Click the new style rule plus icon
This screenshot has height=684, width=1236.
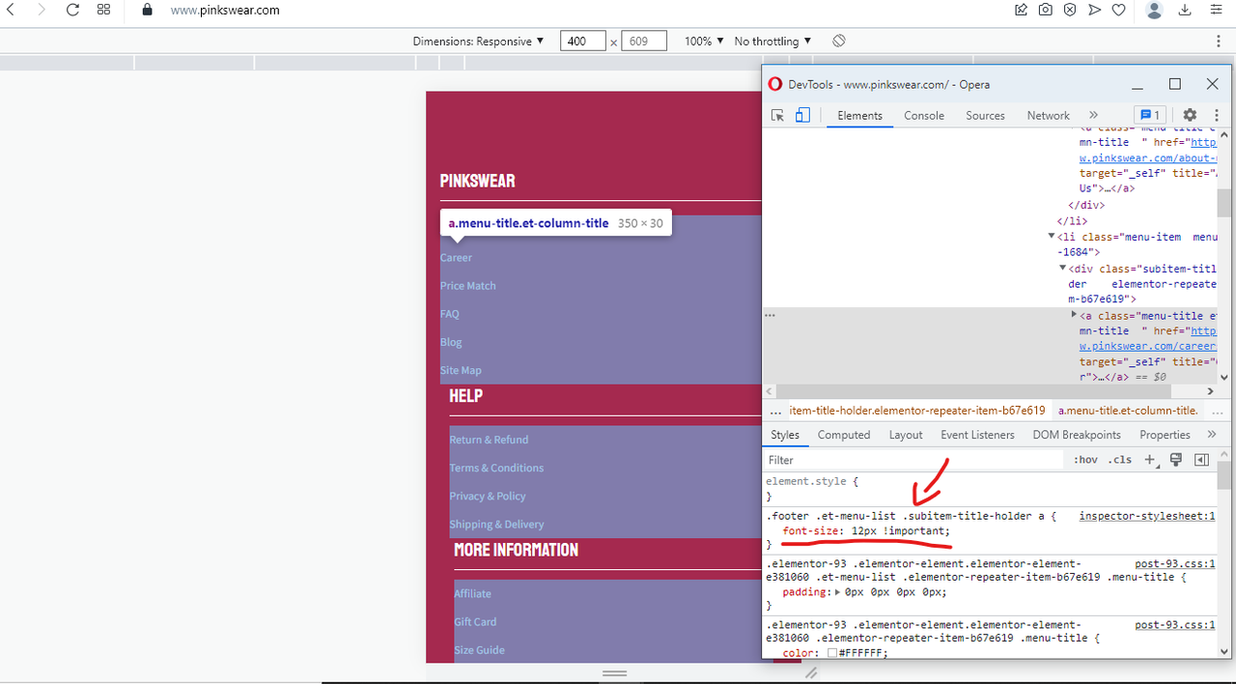tap(1150, 460)
